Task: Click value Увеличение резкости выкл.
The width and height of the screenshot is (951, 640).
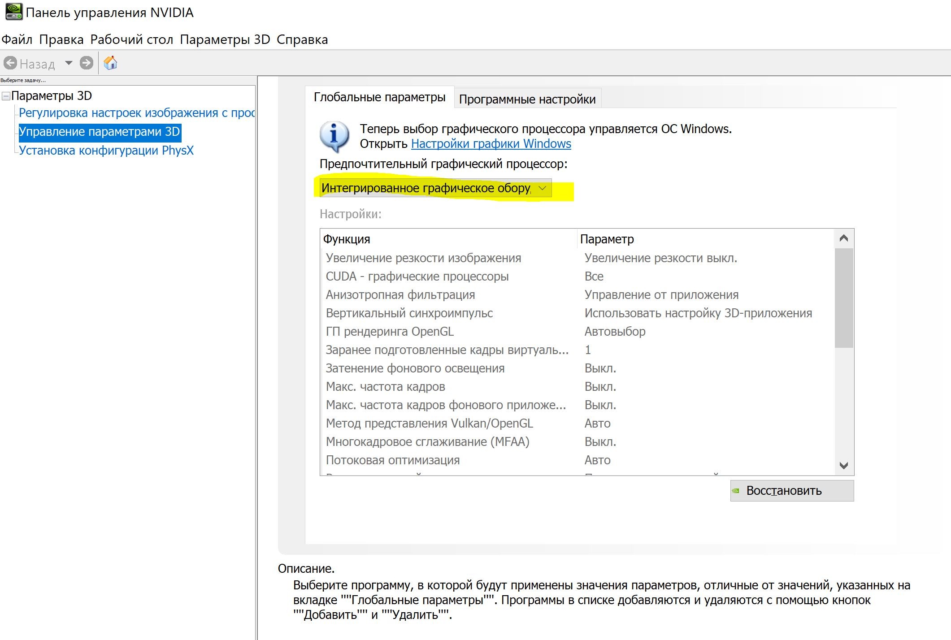Action: click(661, 258)
